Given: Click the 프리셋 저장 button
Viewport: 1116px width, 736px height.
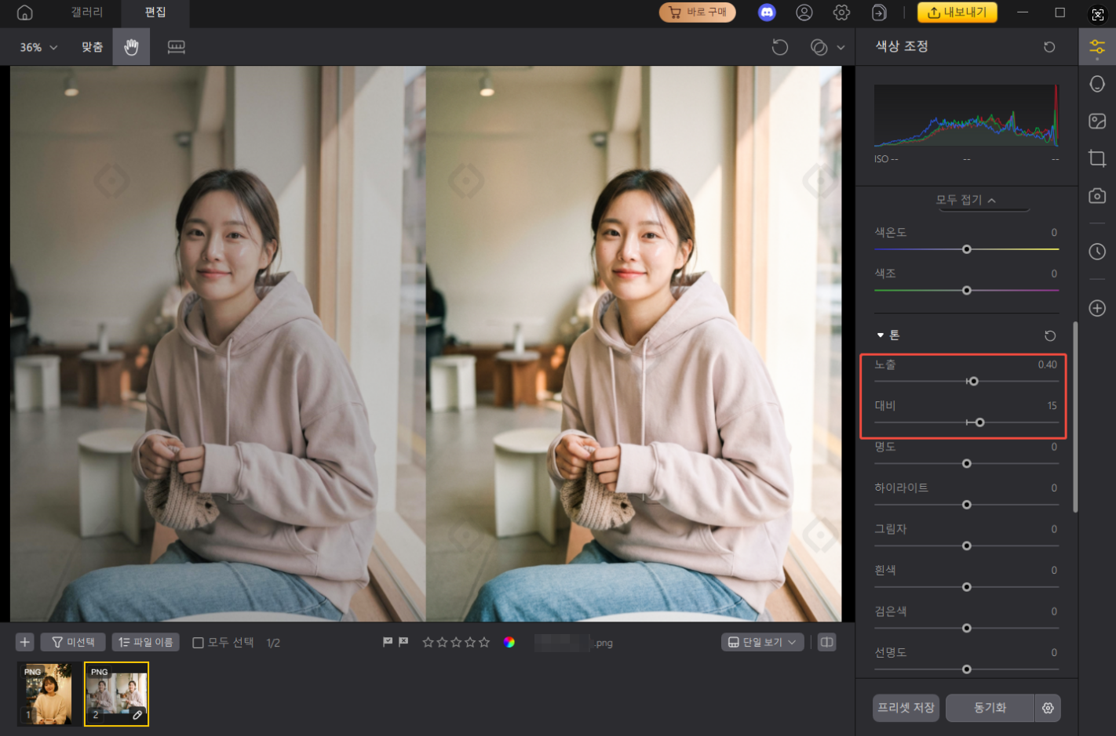Looking at the screenshot, I should (906, 708).
